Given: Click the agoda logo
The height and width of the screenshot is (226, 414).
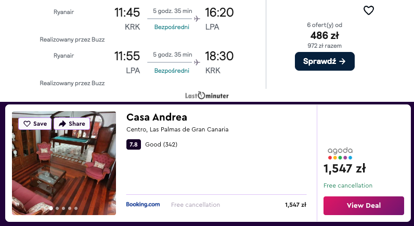Looking at the screenshot, I should click(340, 153).
